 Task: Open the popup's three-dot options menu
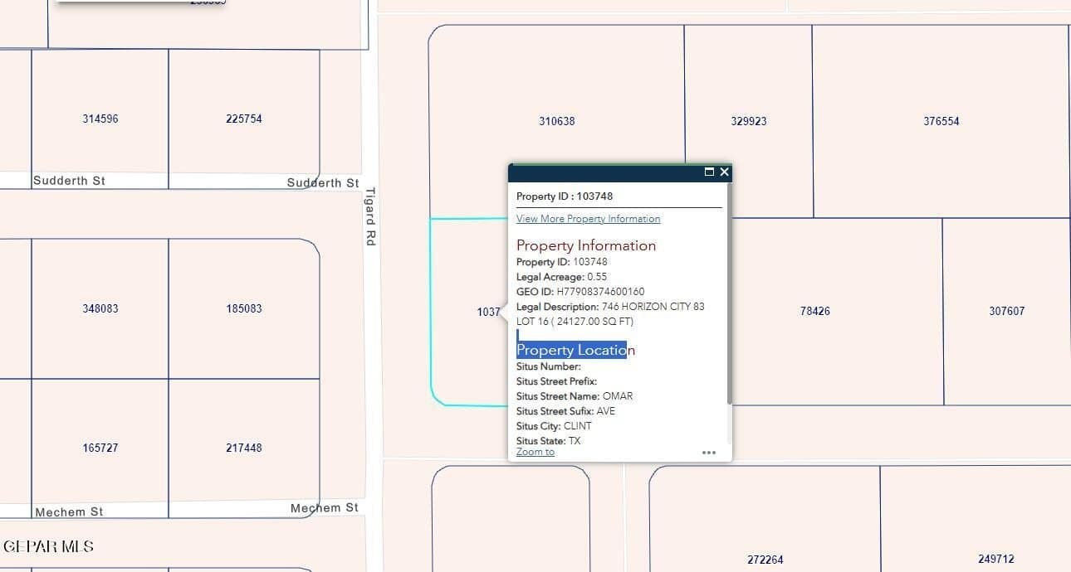708,453
